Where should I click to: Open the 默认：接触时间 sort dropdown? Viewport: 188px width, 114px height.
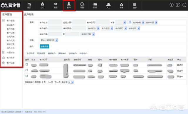tap(49, 40)
